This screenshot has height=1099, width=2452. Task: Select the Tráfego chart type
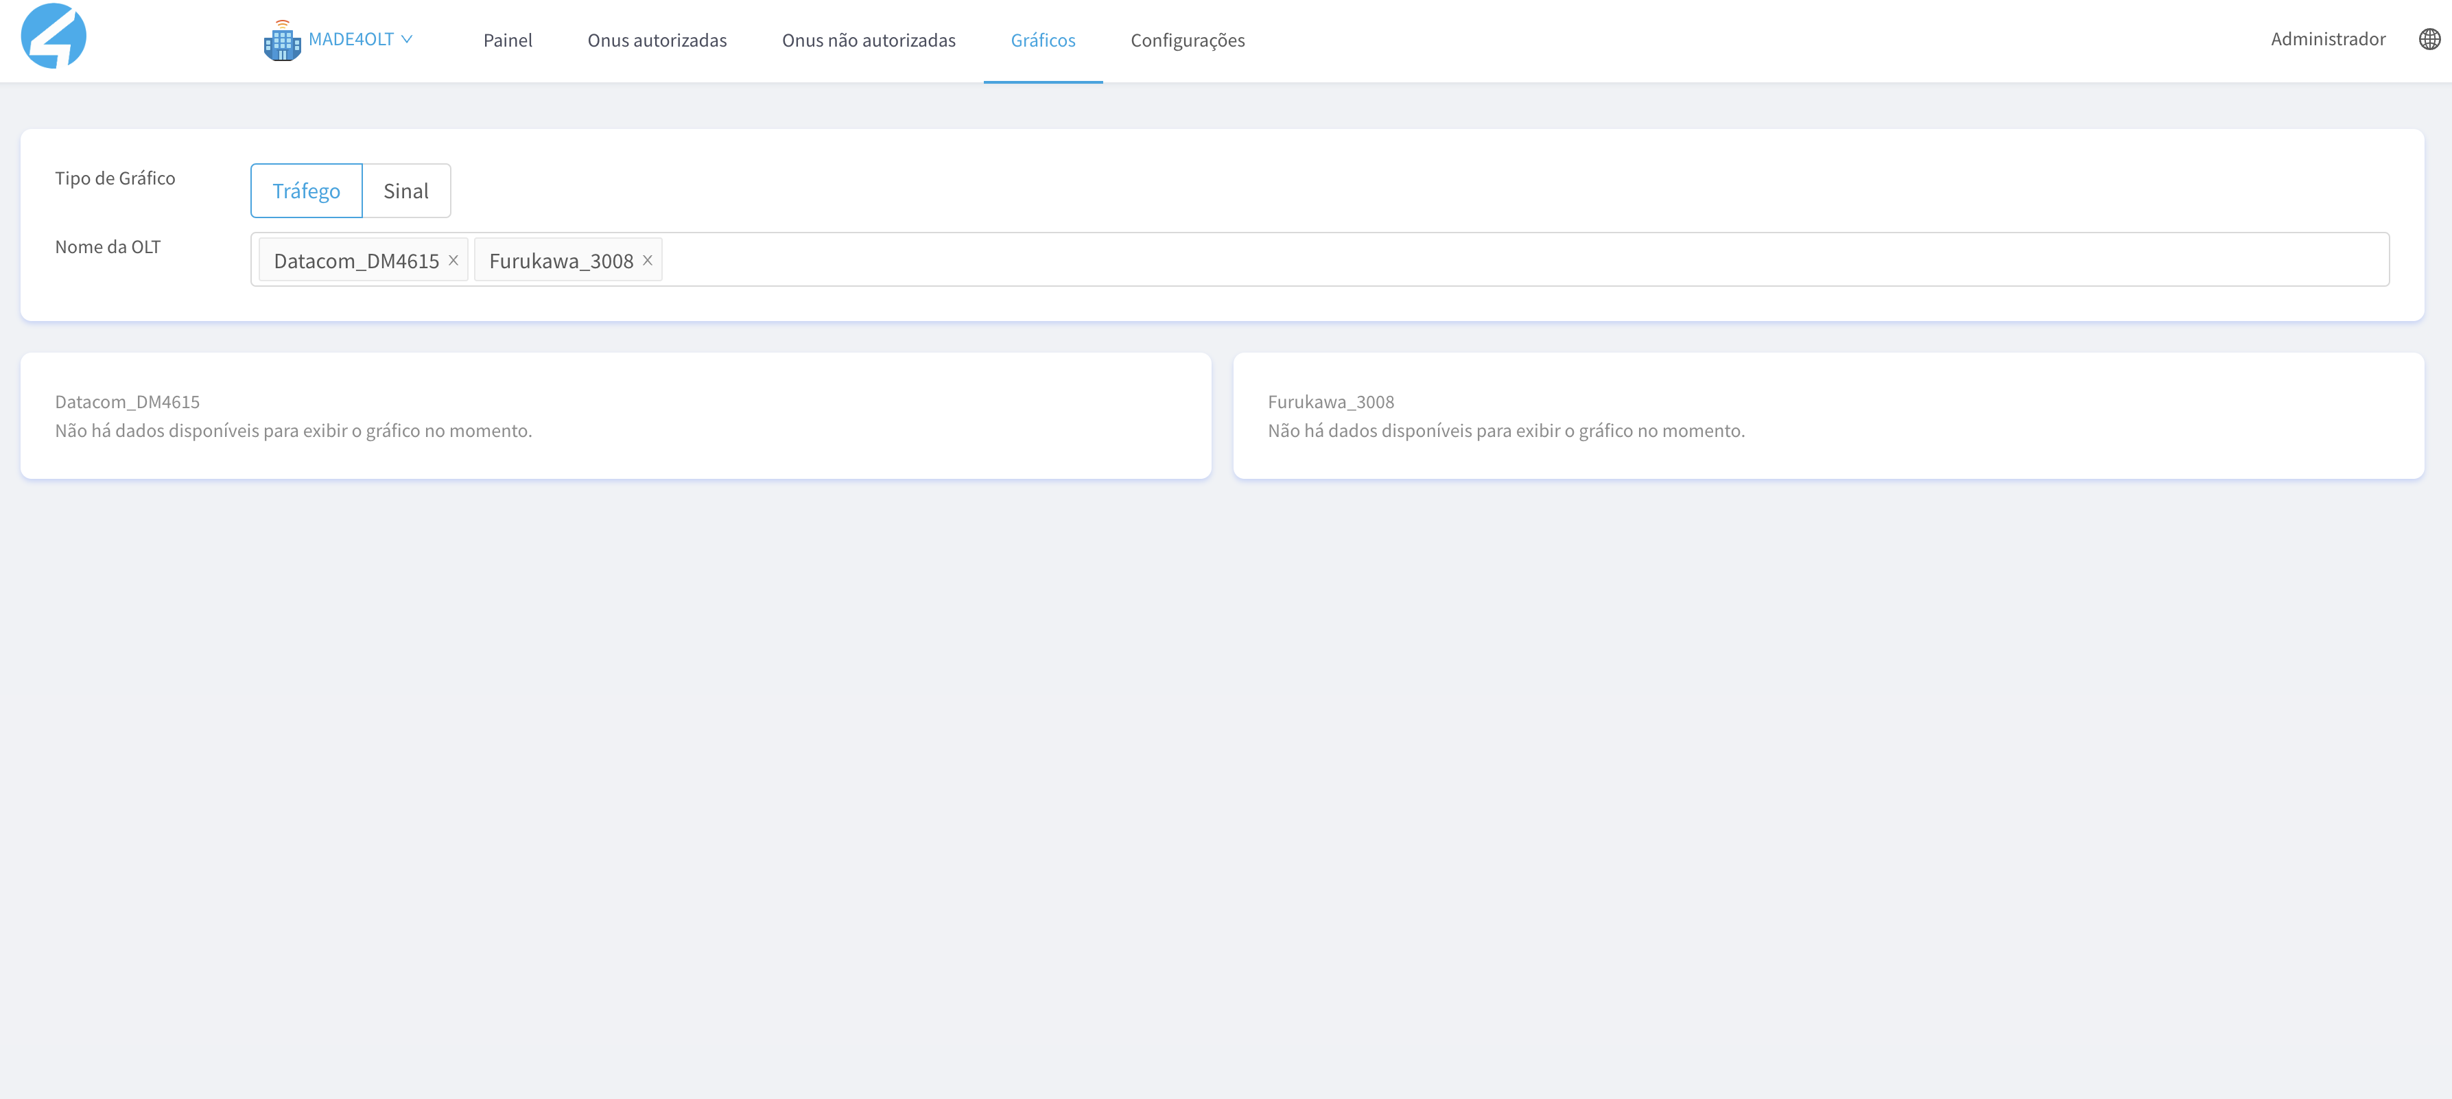click(x=305, y=190)
